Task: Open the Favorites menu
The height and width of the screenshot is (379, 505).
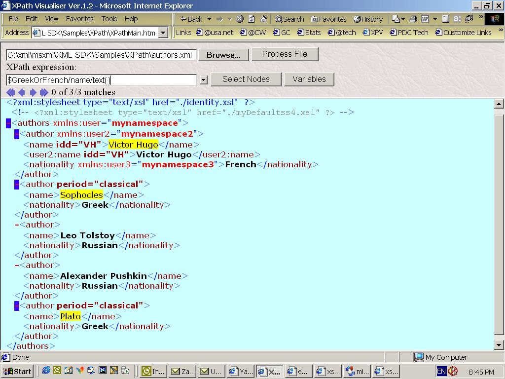Action: pos(79,19)
